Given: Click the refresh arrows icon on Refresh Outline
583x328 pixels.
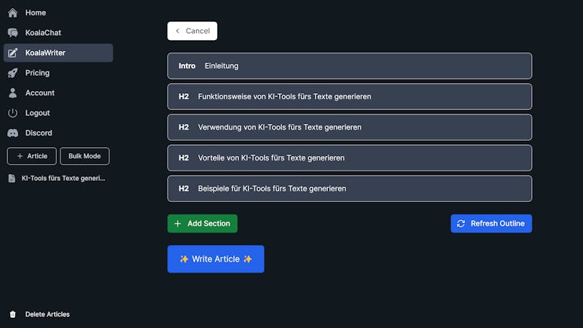Looking at the screenshot, I should [461, 224].
